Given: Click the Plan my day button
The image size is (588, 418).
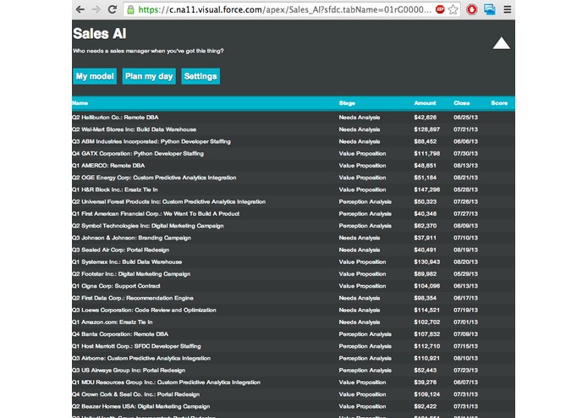Looking at the screenshot, I should (x=149, y=76).
